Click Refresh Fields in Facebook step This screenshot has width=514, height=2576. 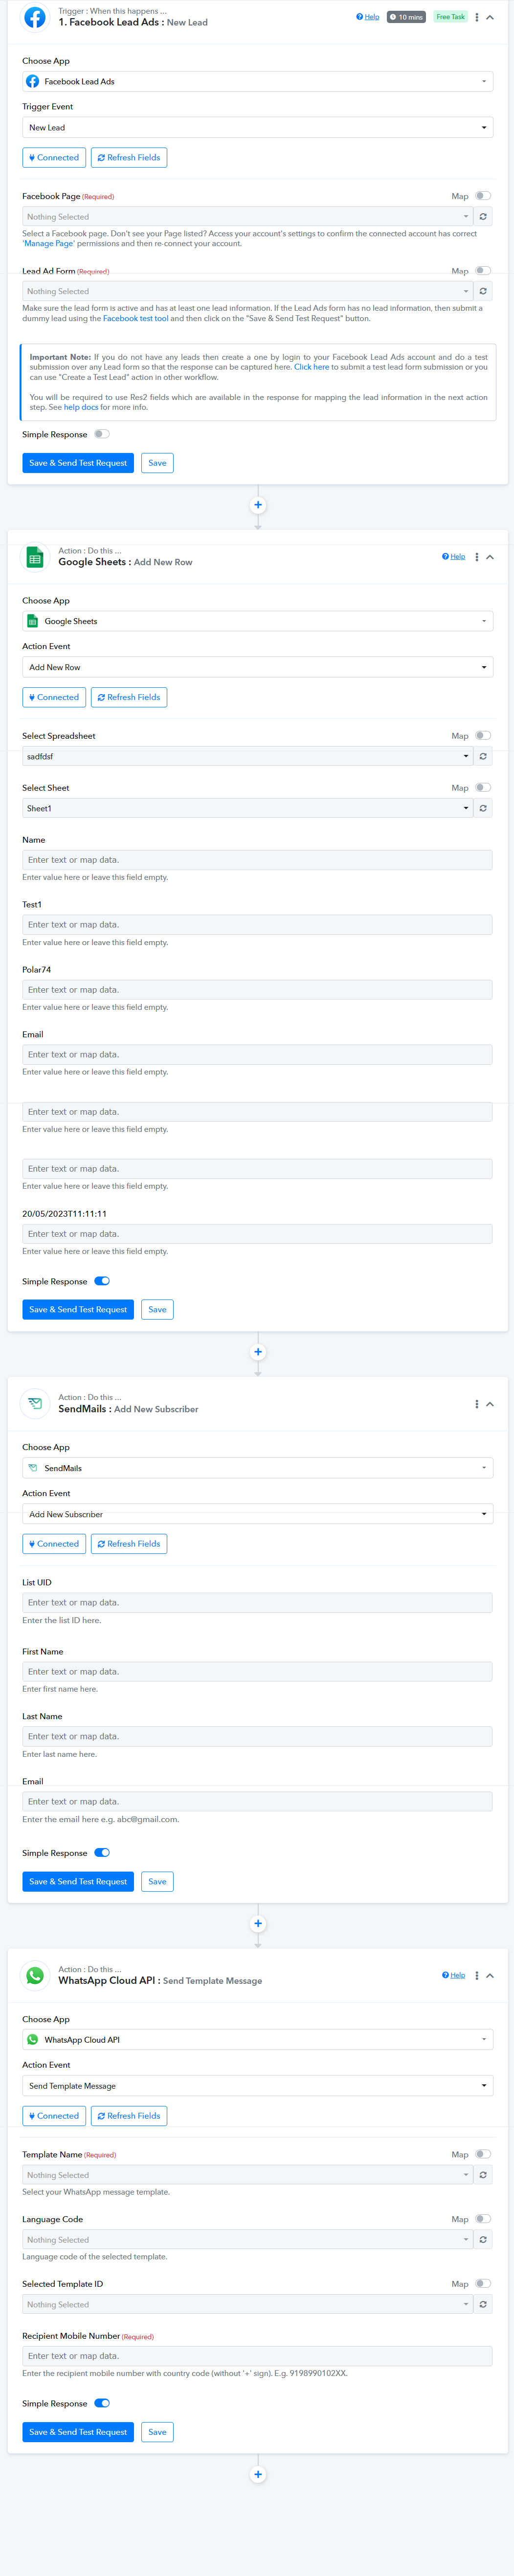tap(129, 157)
